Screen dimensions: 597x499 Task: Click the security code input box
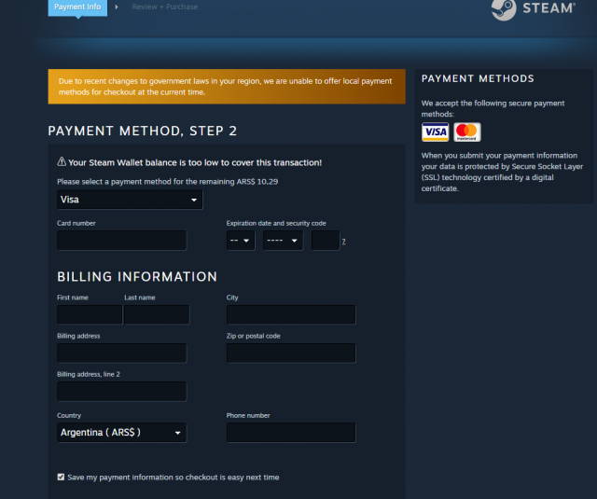[325, 241]
